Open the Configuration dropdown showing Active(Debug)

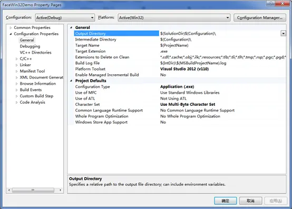[65, 18]
